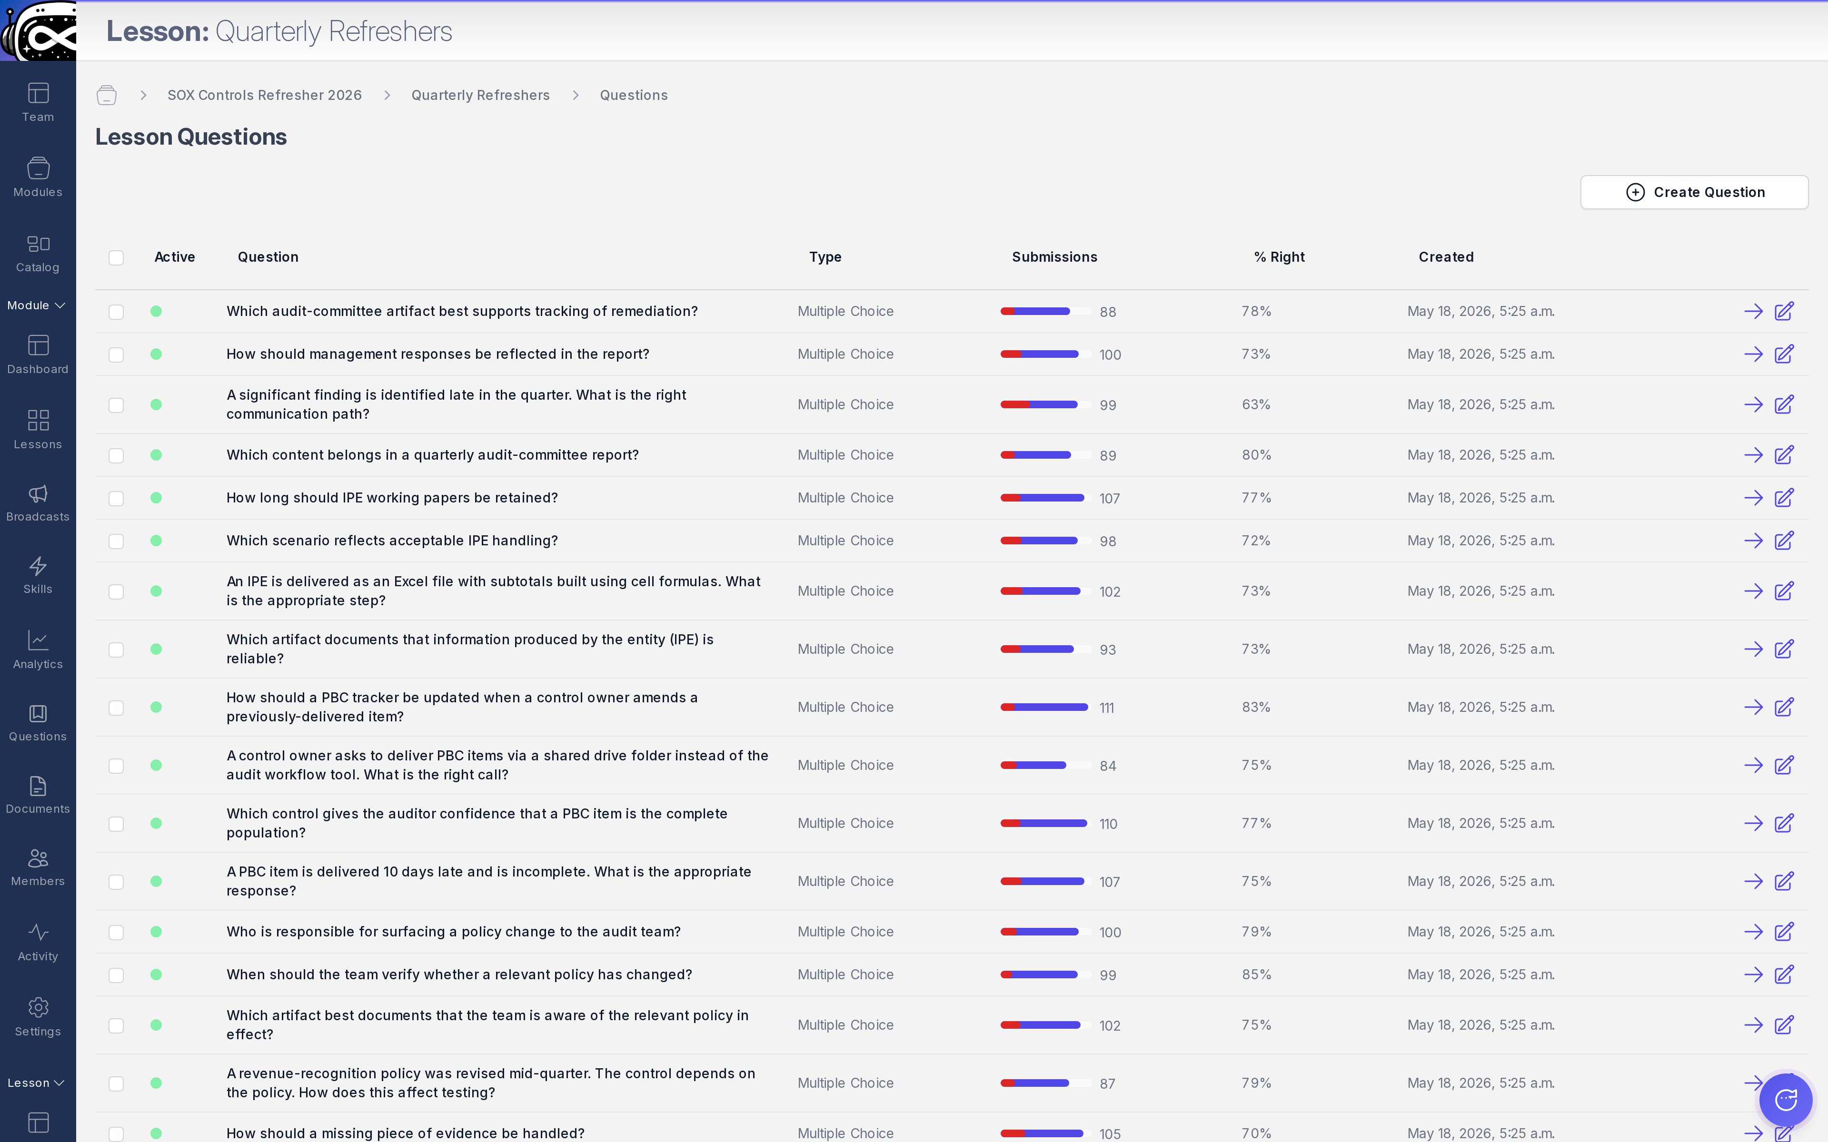Check the Excel subtotals IPE question row
The image size is (1828, 1142).
click(116, 592)
